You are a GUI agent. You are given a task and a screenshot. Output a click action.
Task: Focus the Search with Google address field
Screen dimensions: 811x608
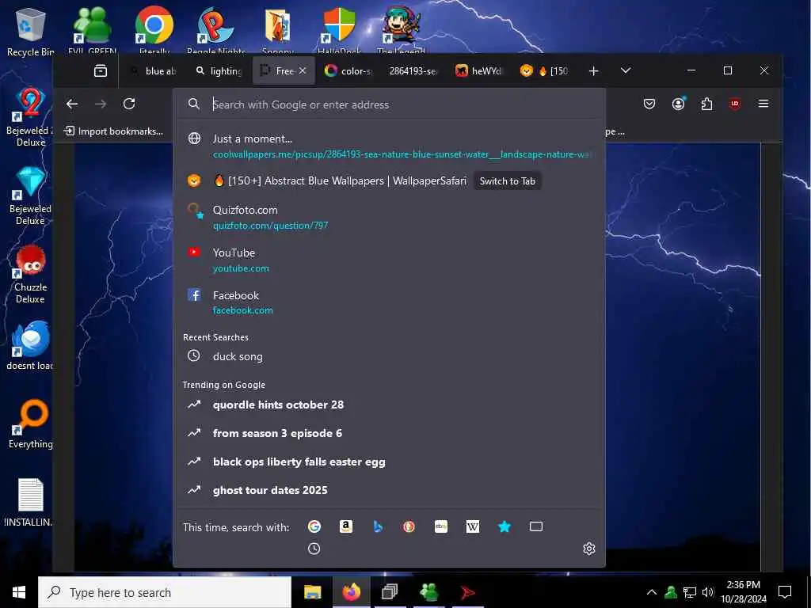pos(389,104)
